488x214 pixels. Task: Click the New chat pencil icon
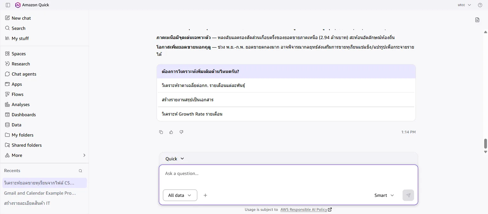(7, 18)
